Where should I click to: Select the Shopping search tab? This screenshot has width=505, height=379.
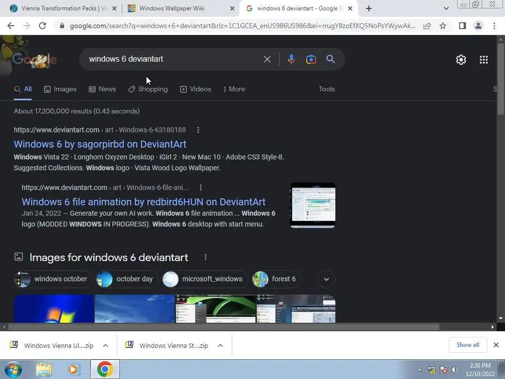148,89
